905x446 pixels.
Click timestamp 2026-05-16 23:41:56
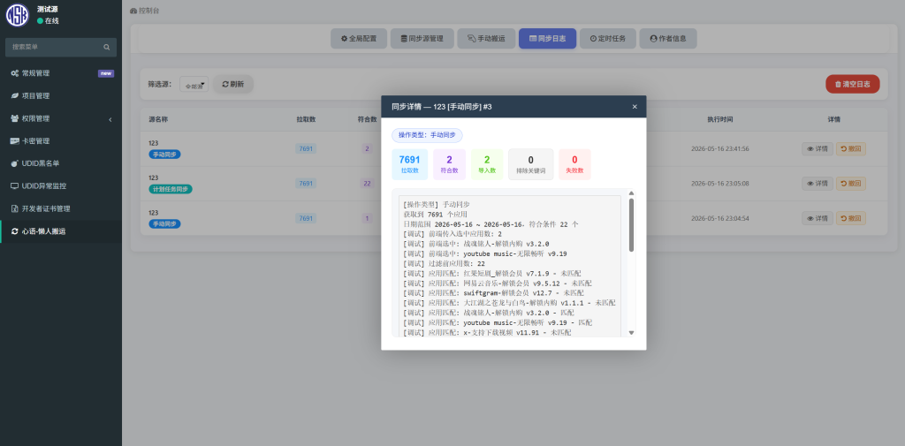[719, 149]
